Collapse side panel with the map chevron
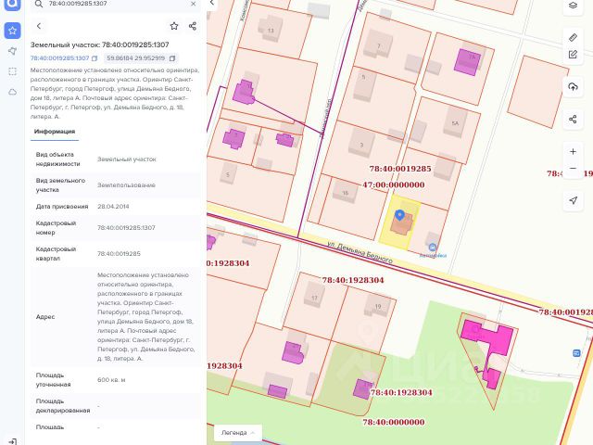The width and height of the screenshot is (593, 445). (x=212, y=3)
